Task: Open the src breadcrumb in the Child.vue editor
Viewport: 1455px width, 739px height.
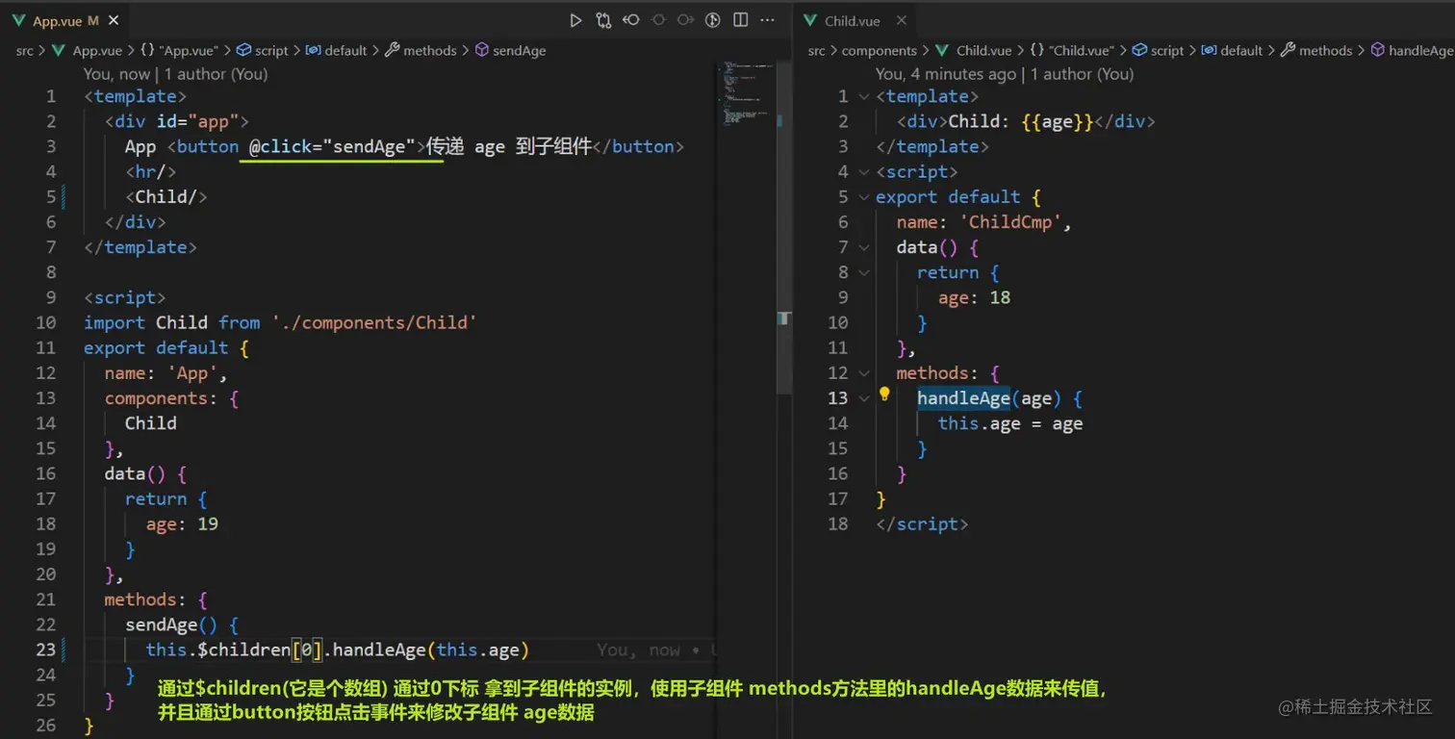Action: (x=817, y=50)
